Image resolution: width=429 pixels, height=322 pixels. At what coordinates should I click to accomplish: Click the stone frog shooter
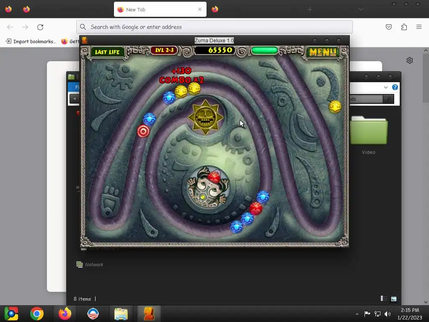click(208, 187)
